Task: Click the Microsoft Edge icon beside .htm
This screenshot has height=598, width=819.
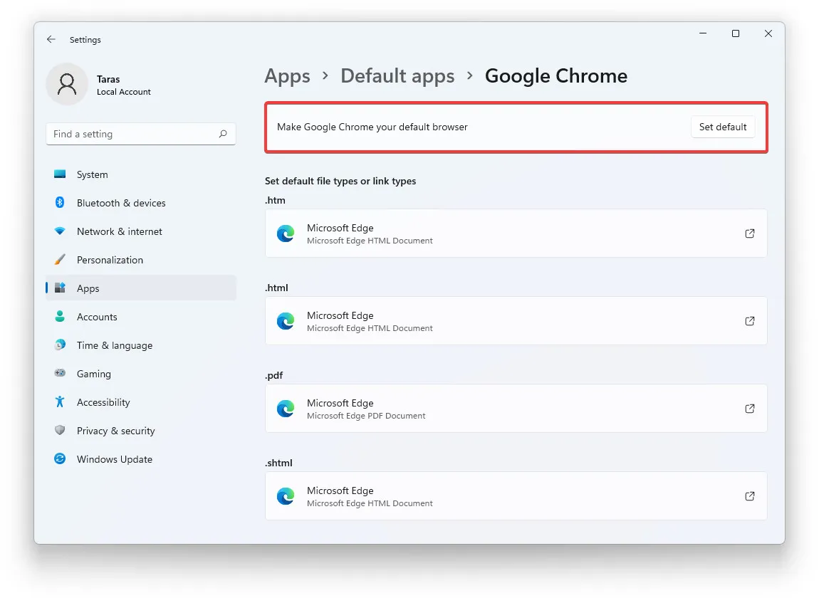Action: (286, 233)
